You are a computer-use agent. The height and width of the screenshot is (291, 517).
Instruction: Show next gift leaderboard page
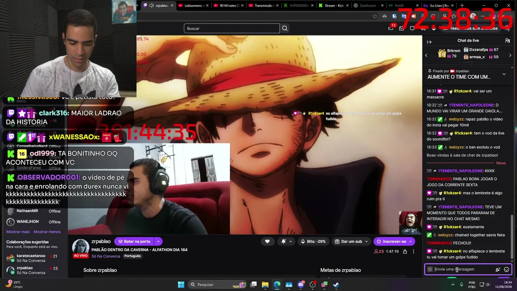[x=510, y=55]
